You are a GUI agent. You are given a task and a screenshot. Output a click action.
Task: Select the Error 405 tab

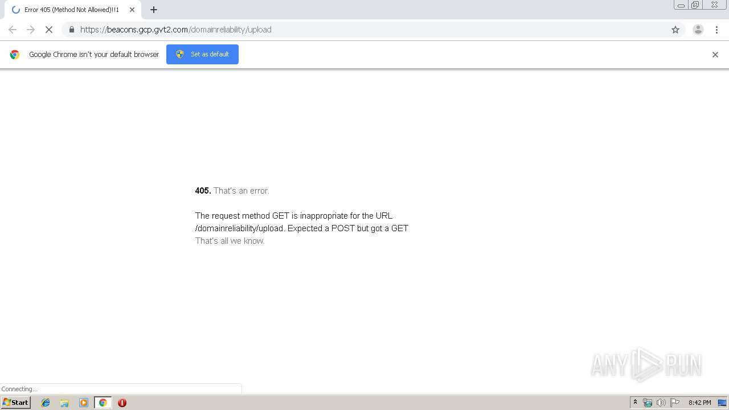click(72, 10)
